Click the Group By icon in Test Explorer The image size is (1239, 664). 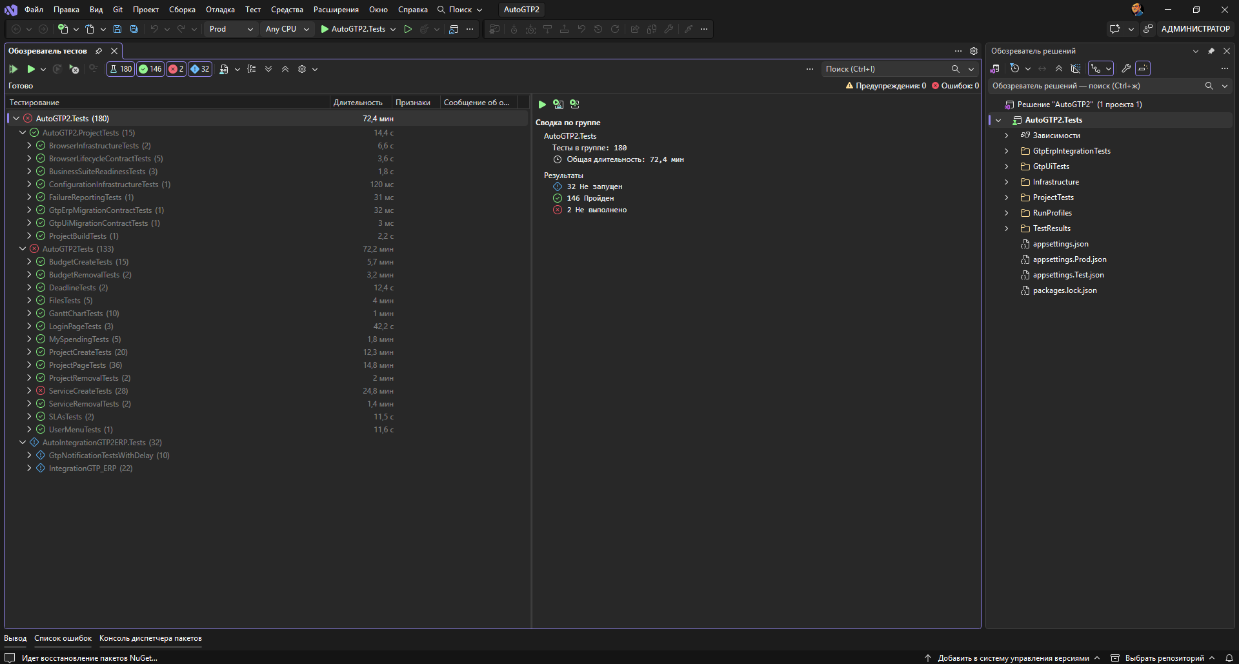point(252,69)
